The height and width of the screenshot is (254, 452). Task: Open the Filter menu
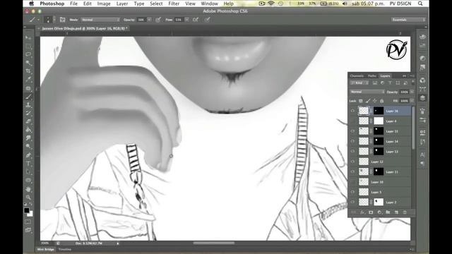coord(174,4)
